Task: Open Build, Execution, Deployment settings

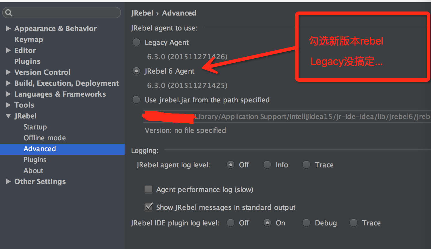Action: [x=66, y=83]
